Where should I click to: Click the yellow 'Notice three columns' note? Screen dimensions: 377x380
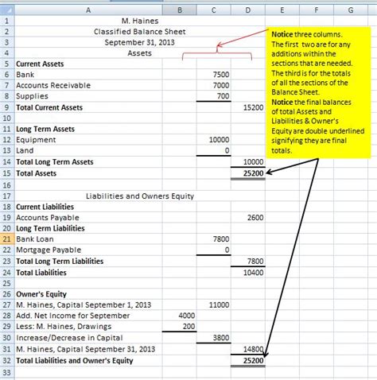pos(318,92)
